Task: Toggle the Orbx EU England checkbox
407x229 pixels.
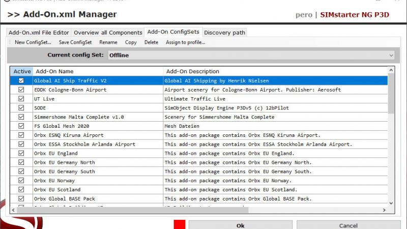Action: pyautogui.click(x=21, y=153)
